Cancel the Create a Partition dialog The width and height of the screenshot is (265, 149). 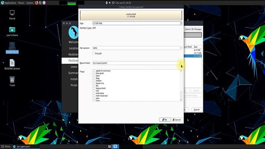177,120
